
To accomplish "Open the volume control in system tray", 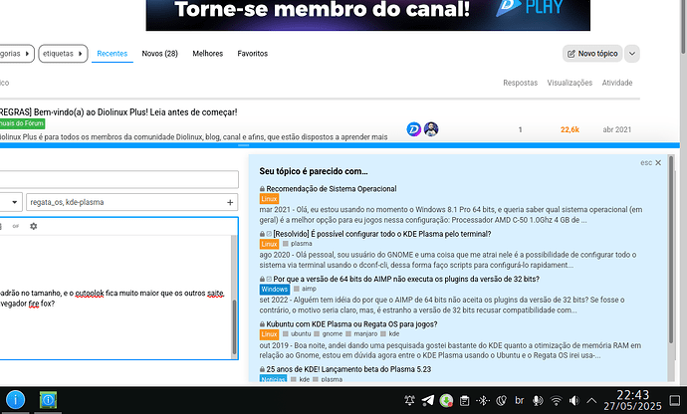I will click(573, 400).
